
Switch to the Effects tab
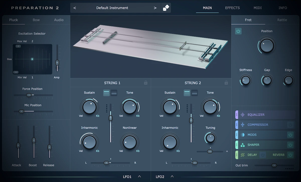click(x=232, y=8)
